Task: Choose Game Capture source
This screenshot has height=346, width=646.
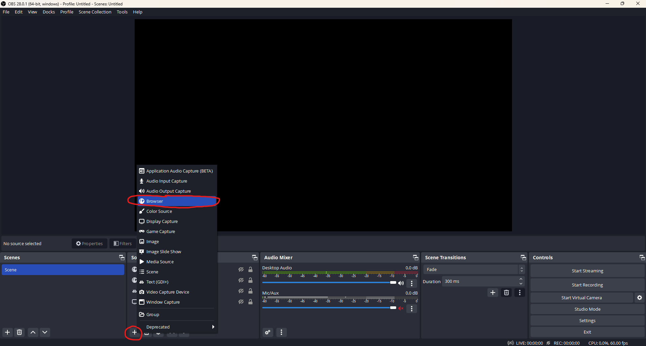Action: [176, 231]
